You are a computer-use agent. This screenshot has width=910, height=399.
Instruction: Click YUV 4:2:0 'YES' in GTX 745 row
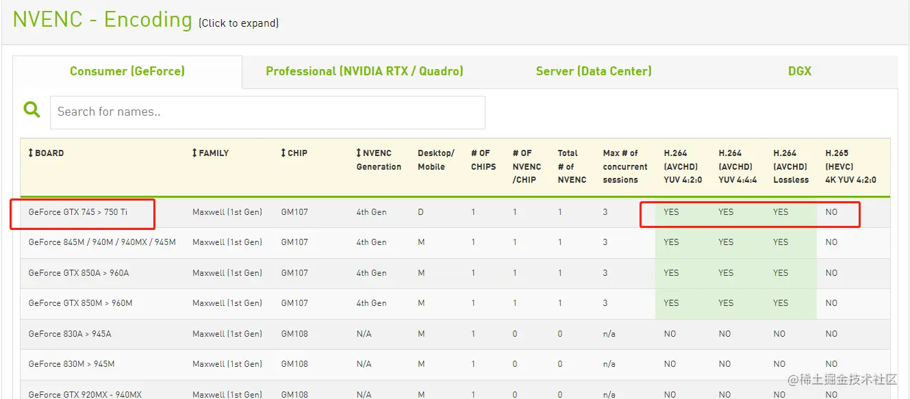(x=671, y=212)
